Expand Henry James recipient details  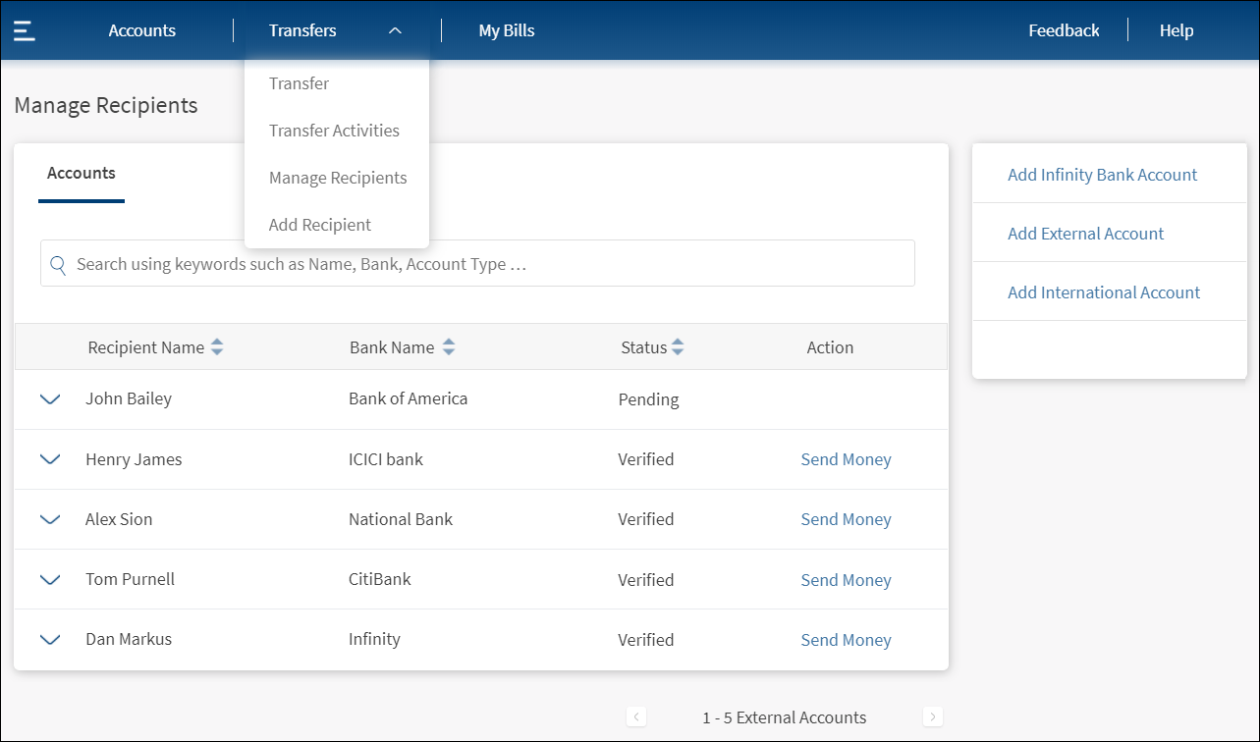(x=49, y=459)
